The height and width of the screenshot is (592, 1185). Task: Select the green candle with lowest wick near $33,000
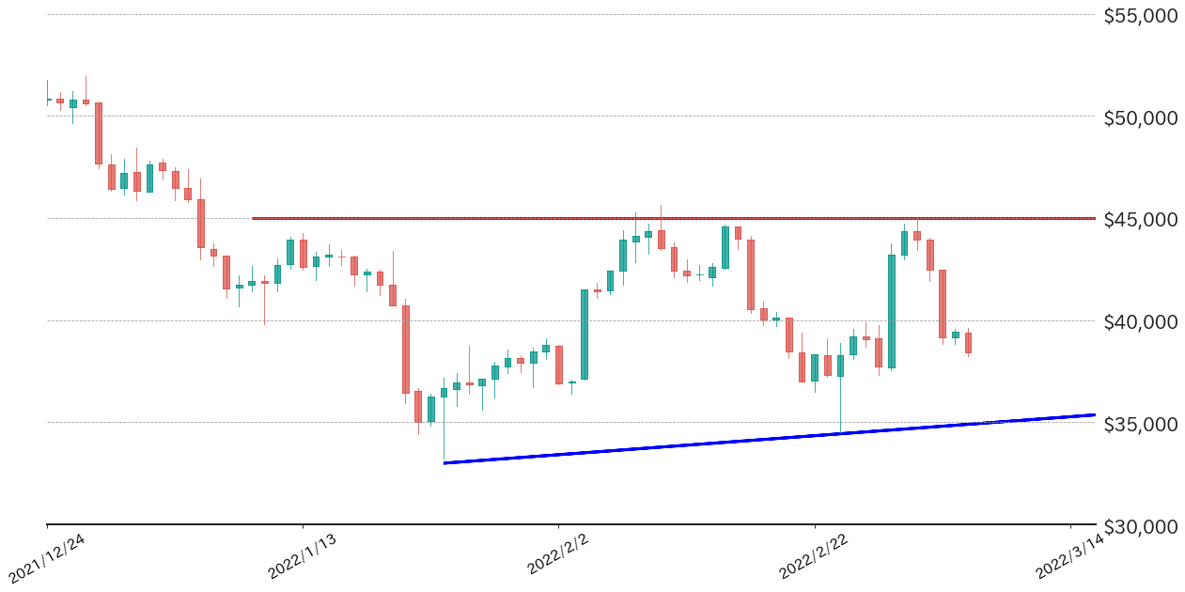tap(444, 393)
